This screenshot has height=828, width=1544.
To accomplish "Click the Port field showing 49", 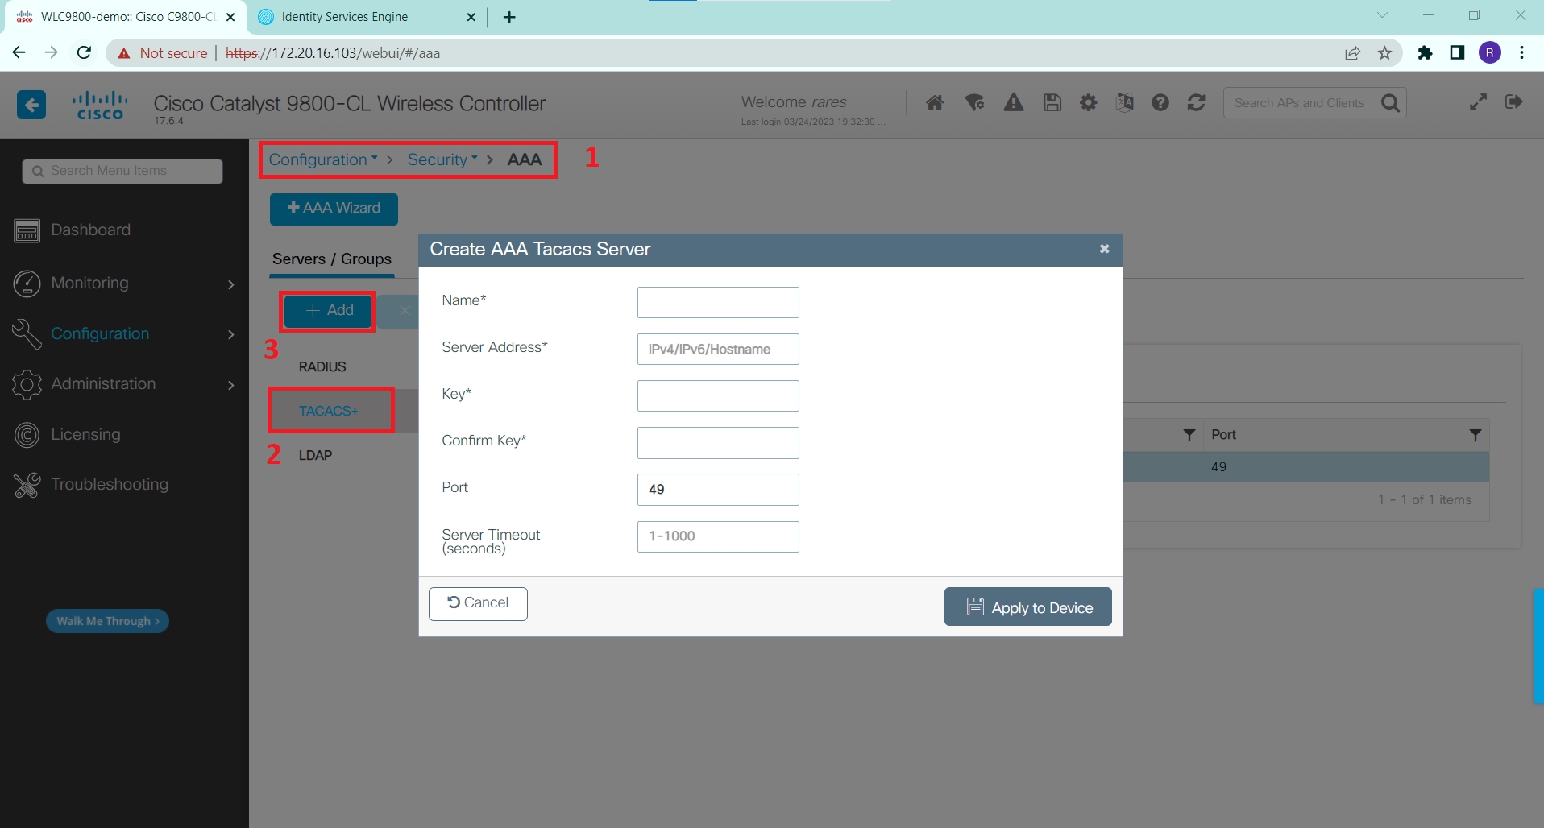I will pyautogui.click(x=718, y=489).
